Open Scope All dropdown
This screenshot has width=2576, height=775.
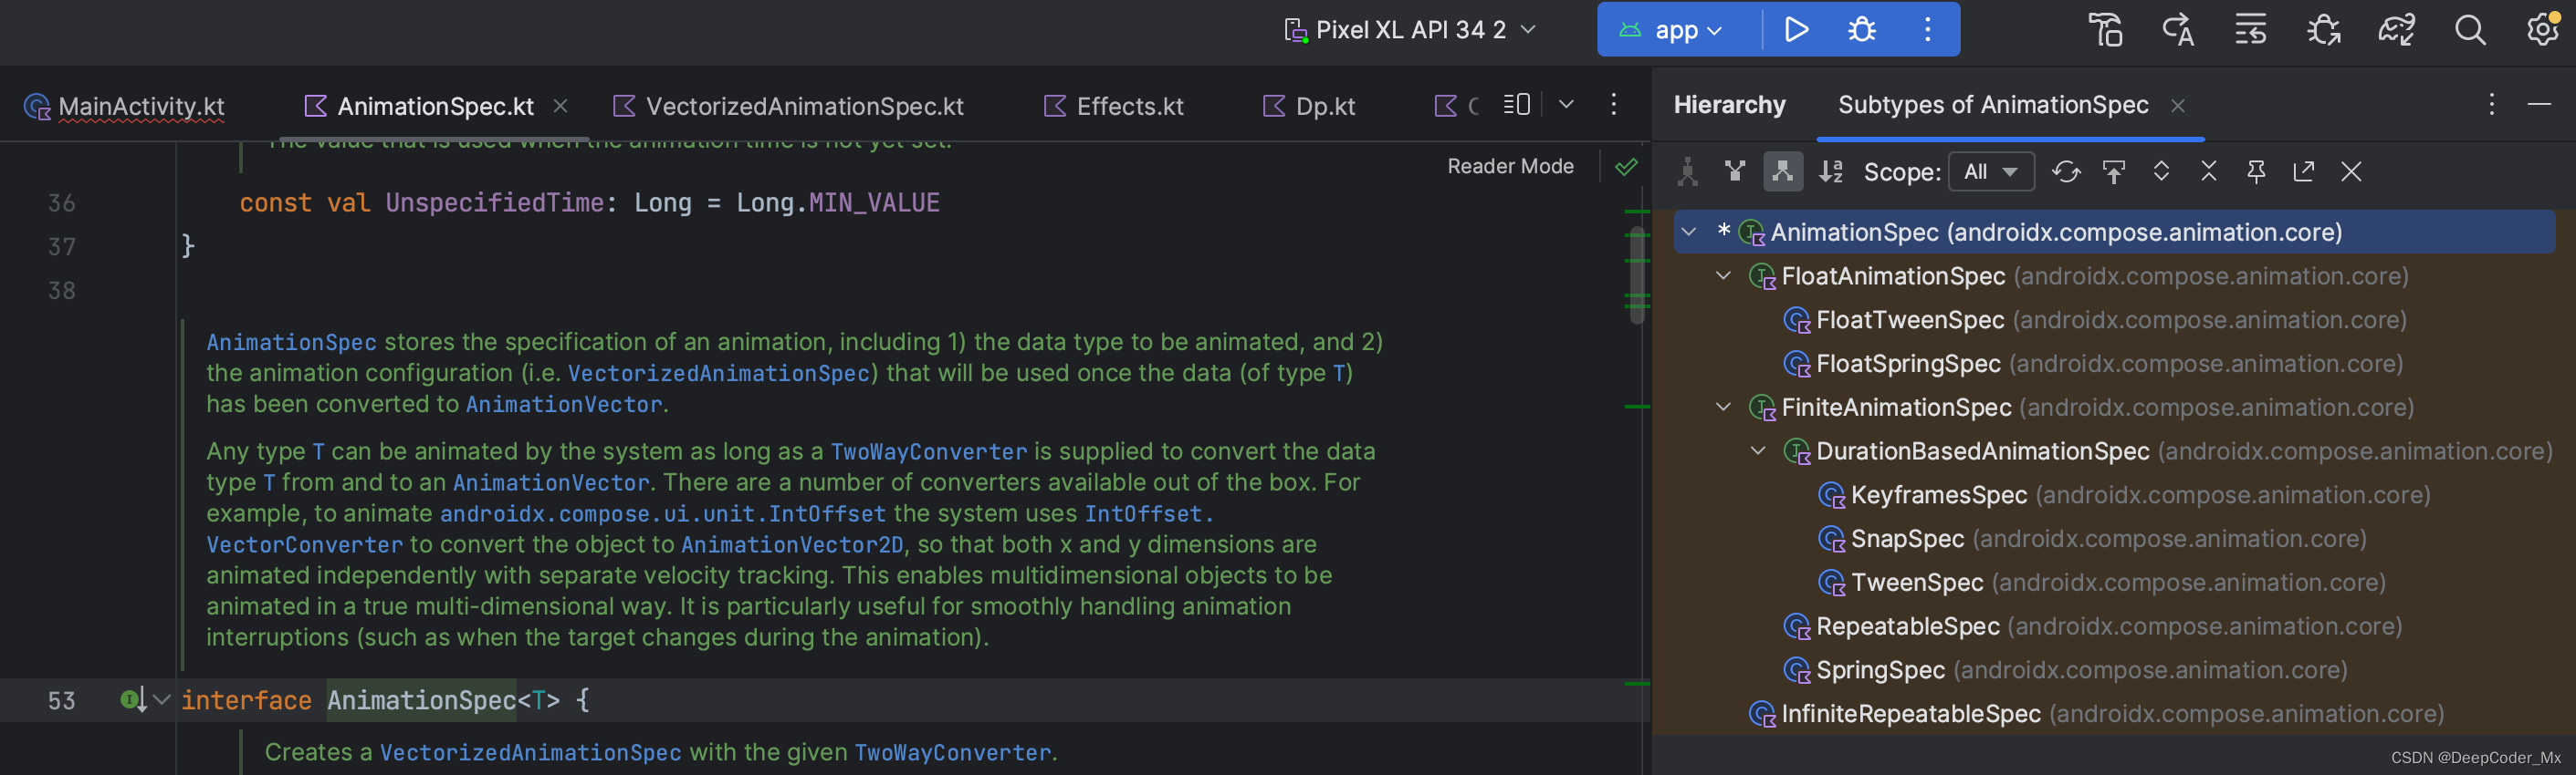[x=1991, y=171]
